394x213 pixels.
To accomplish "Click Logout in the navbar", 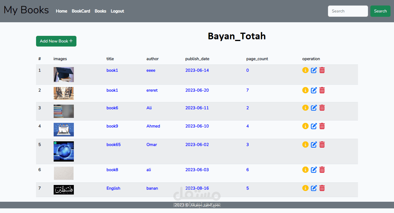I will pos(117,11).
